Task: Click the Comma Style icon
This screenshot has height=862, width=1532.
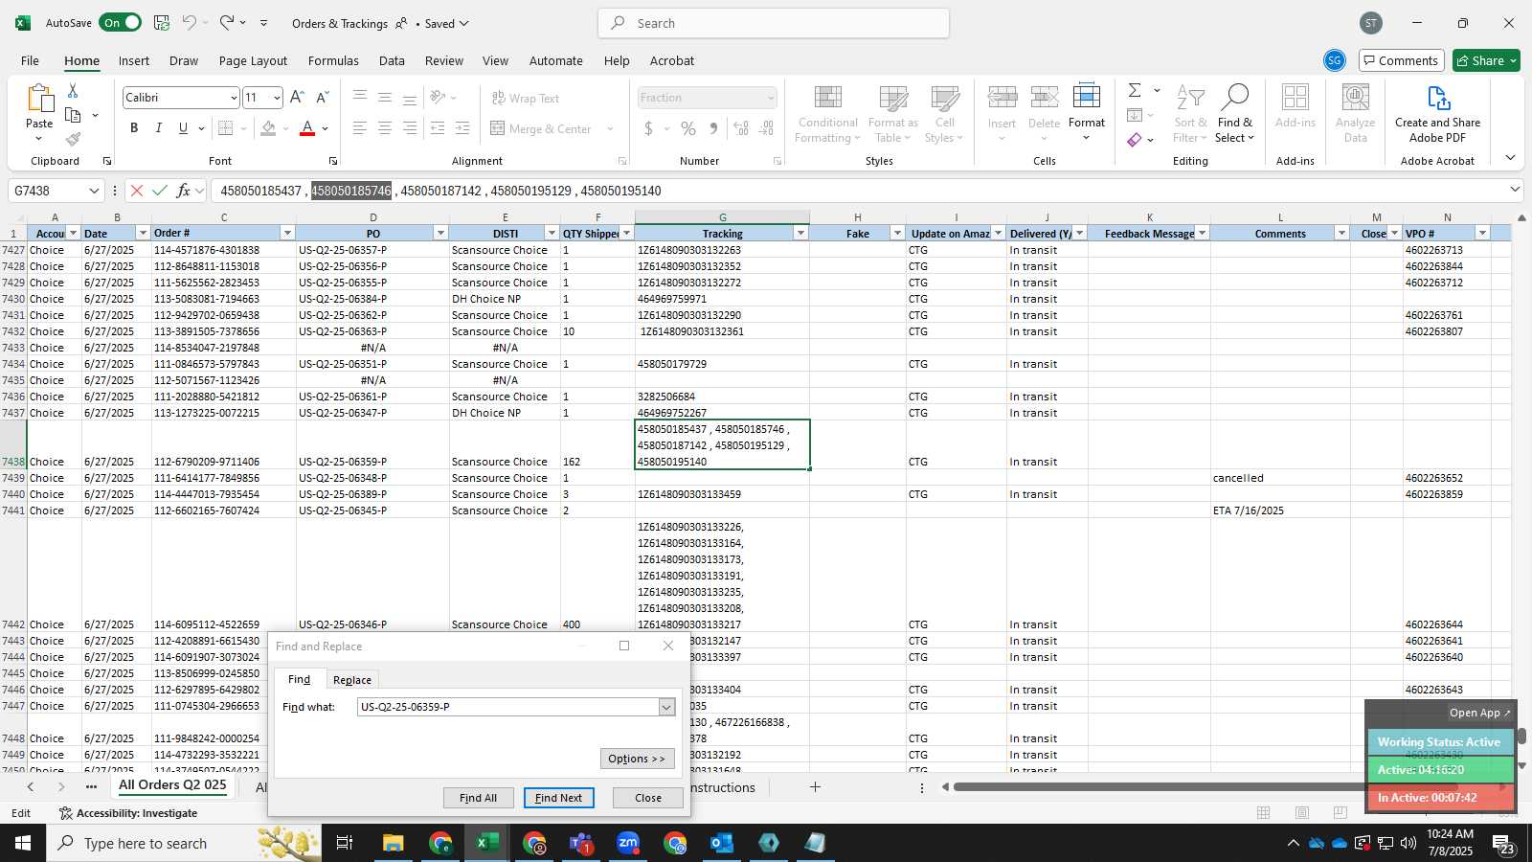Action: coord(713,128)
